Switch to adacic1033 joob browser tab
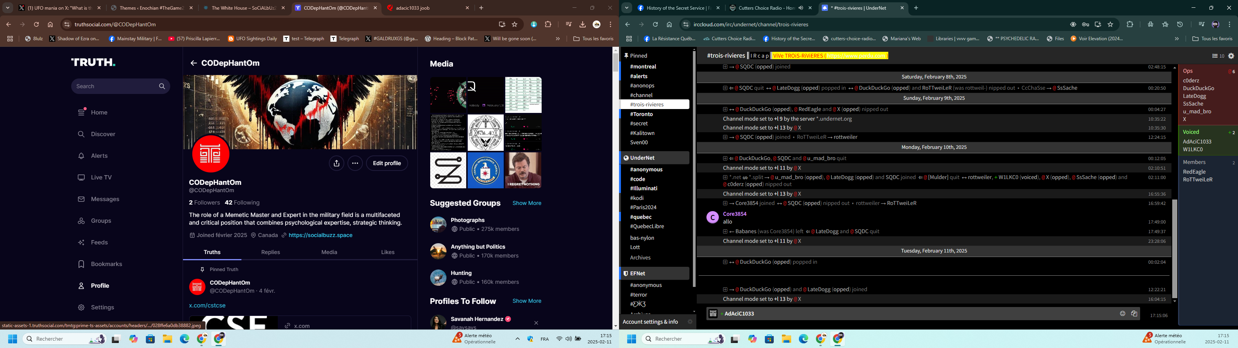This screenshot has width=1238, height=348. point(427,8)
